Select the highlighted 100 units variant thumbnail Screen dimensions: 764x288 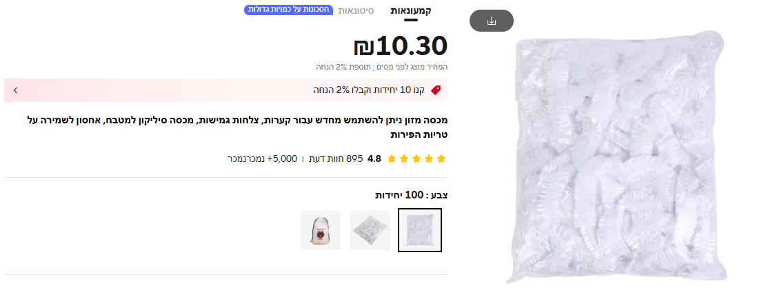[x=419, y=230]
